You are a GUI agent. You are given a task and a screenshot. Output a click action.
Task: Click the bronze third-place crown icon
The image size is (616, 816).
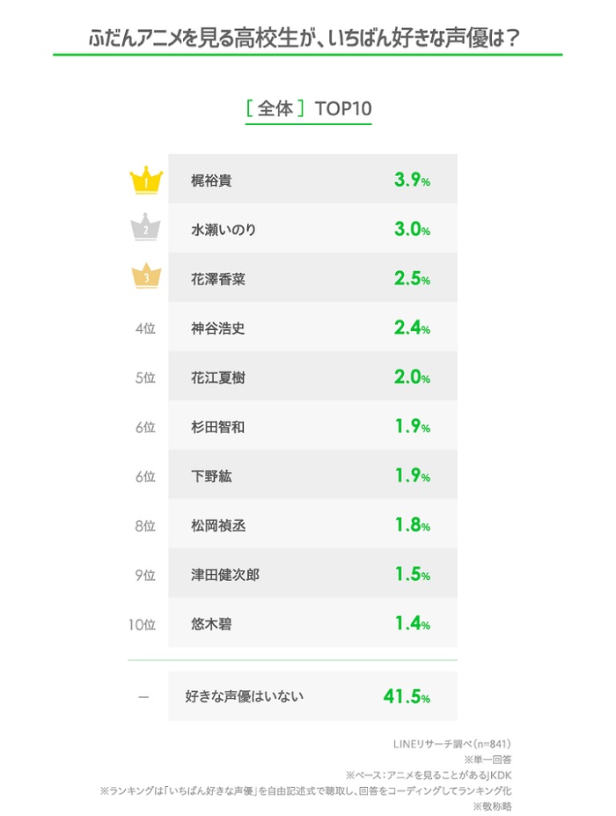pyautogui.click(x=146, y=278)
